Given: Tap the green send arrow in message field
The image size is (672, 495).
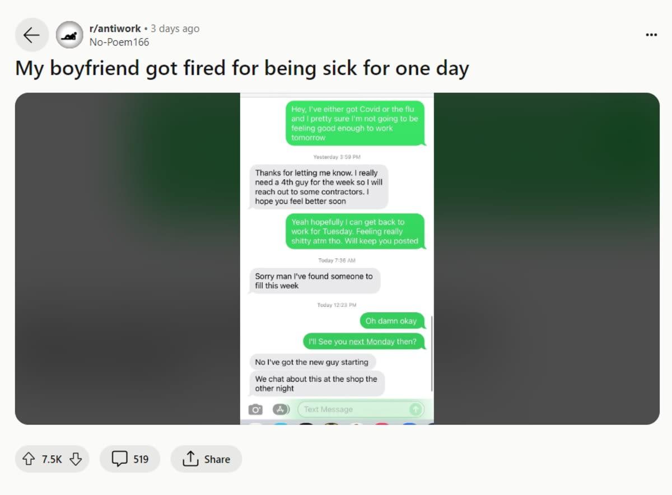Looking at the screenshot, I should (x=415, y=409).
